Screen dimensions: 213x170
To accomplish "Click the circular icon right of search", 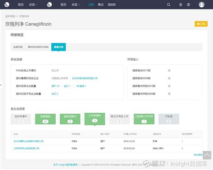I will tap(181, 4).
